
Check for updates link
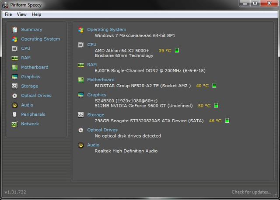pos(252,192)
